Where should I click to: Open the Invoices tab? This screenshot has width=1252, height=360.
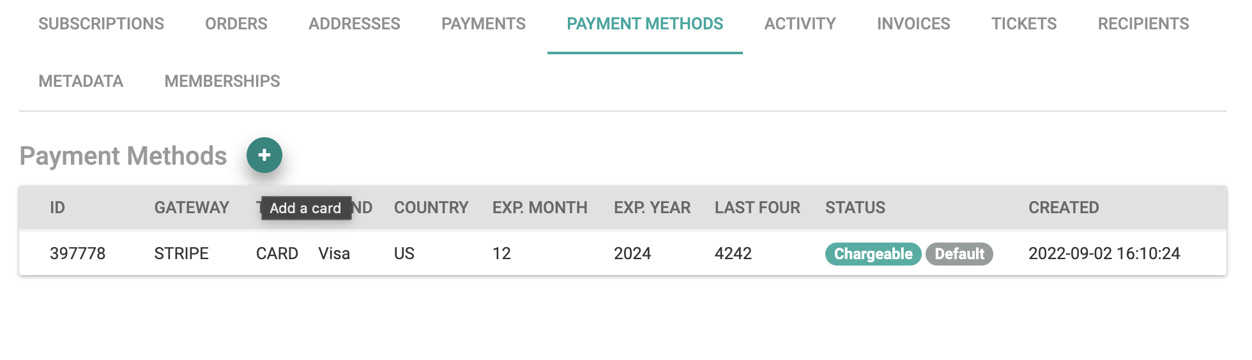point(913,24)
